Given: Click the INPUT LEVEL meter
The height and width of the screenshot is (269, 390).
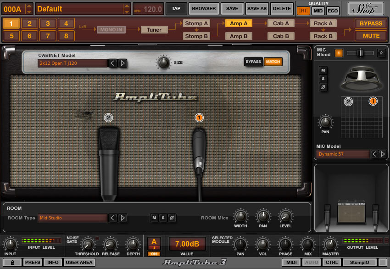Looking at the screenshot, I should click(41, 241).
